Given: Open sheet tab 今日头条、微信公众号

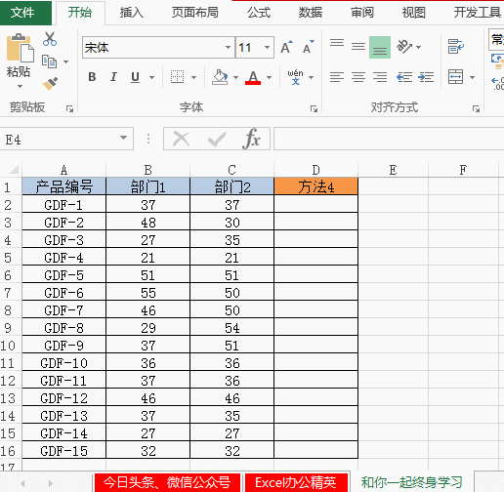Looking at the screenshot, I should point(167,482).
